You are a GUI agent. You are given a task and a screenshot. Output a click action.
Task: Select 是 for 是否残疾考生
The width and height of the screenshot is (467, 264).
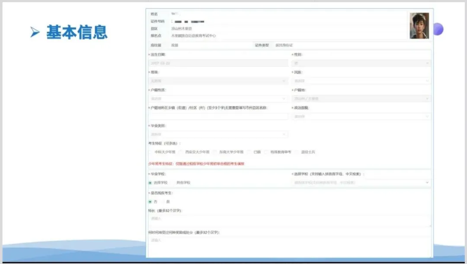[x=163, y=202]
